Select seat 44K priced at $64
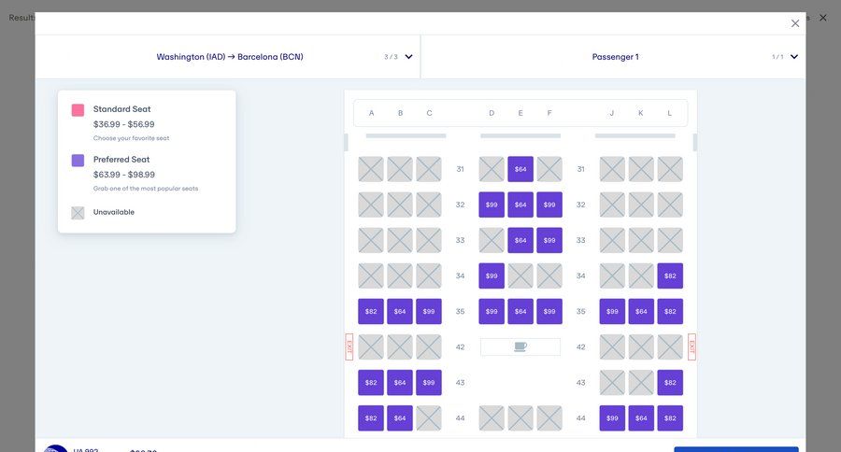This screenshot has height=452, width=841. click(x=641, y=417)
